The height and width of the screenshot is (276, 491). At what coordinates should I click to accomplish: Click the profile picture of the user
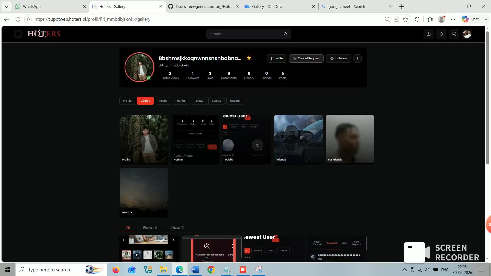[x=139, y=67]
